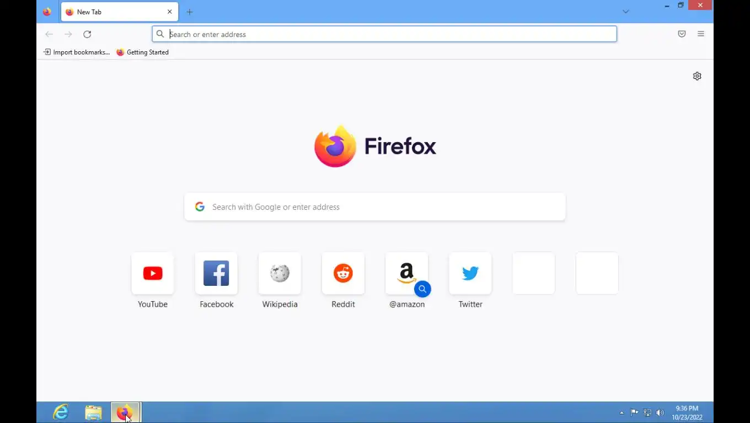Click the Firefox logo on page
The height and width of the screenshot is (423, 750).
point(375,147)
